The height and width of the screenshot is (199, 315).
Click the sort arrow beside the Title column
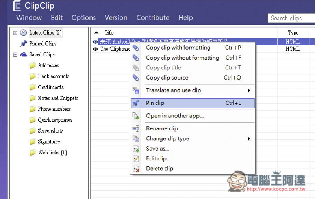coord(96,32)
